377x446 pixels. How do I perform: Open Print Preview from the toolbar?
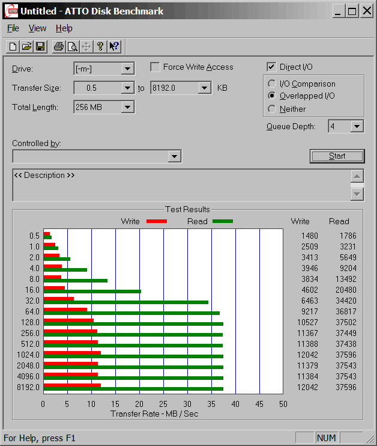pos(72,46)
